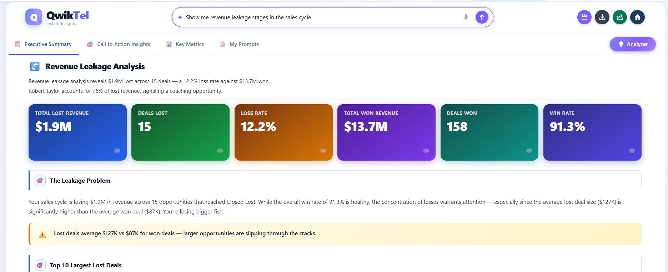Open the Executive Summary tab
This screenshot has height=272, width=668.
[x=44, y=44]
